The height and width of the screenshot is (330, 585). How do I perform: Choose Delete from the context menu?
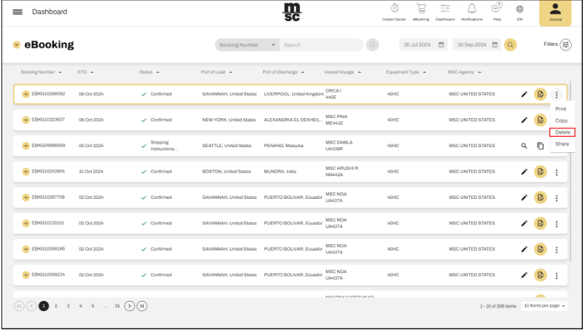(562, 133)
